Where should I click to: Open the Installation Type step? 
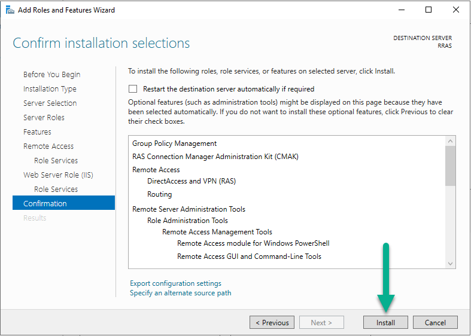[x=50, y=89]
